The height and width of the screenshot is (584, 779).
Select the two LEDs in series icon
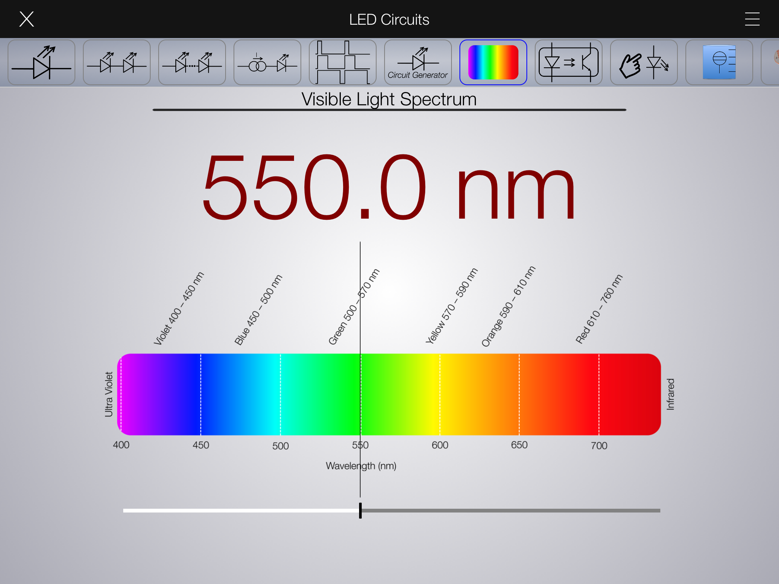tap(117, 62)
